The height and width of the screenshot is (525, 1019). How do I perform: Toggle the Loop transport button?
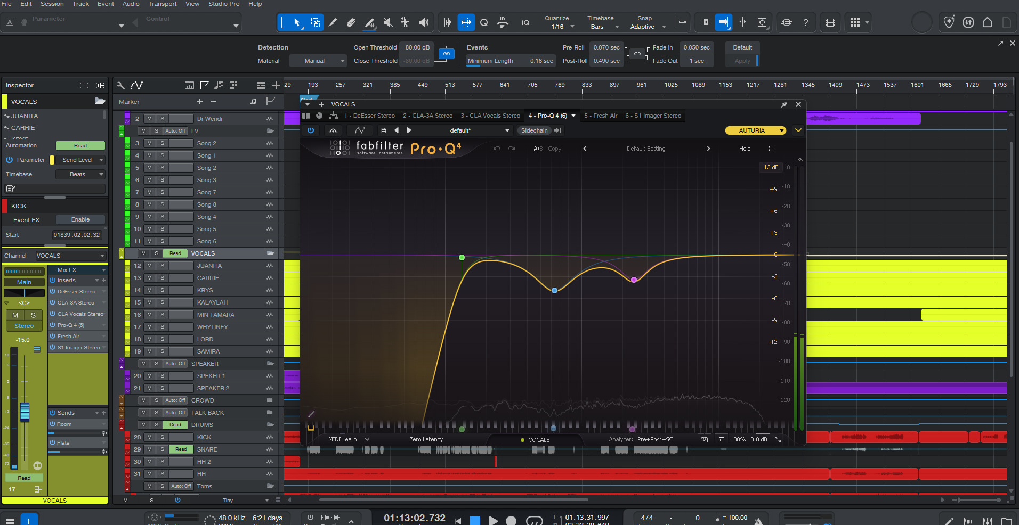tap(534, 520)
